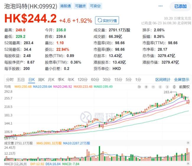Viewport: 192px width, 166px height.
Task: Switch to the 周K chart tab
Action: click(x=41, y=79)
